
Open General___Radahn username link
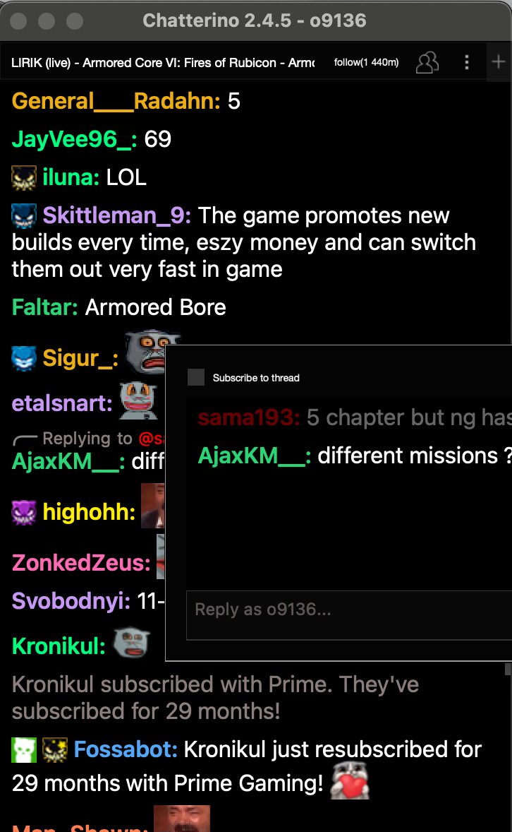click(x=116, y=101)
